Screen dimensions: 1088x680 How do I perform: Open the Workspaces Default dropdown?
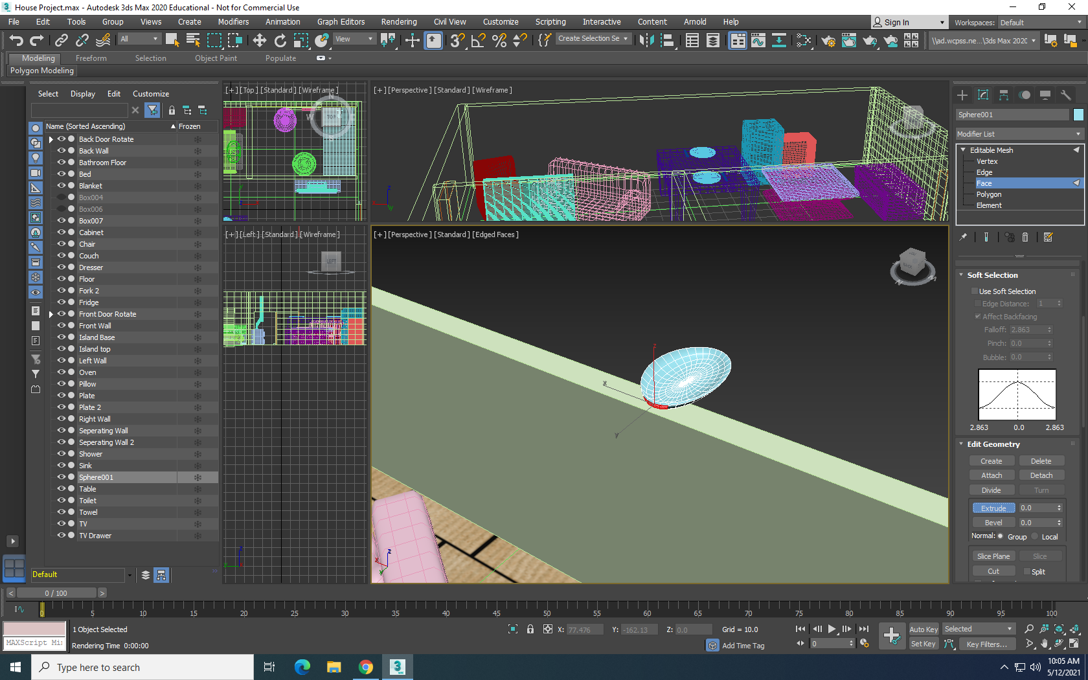(x=1041, y=23)
